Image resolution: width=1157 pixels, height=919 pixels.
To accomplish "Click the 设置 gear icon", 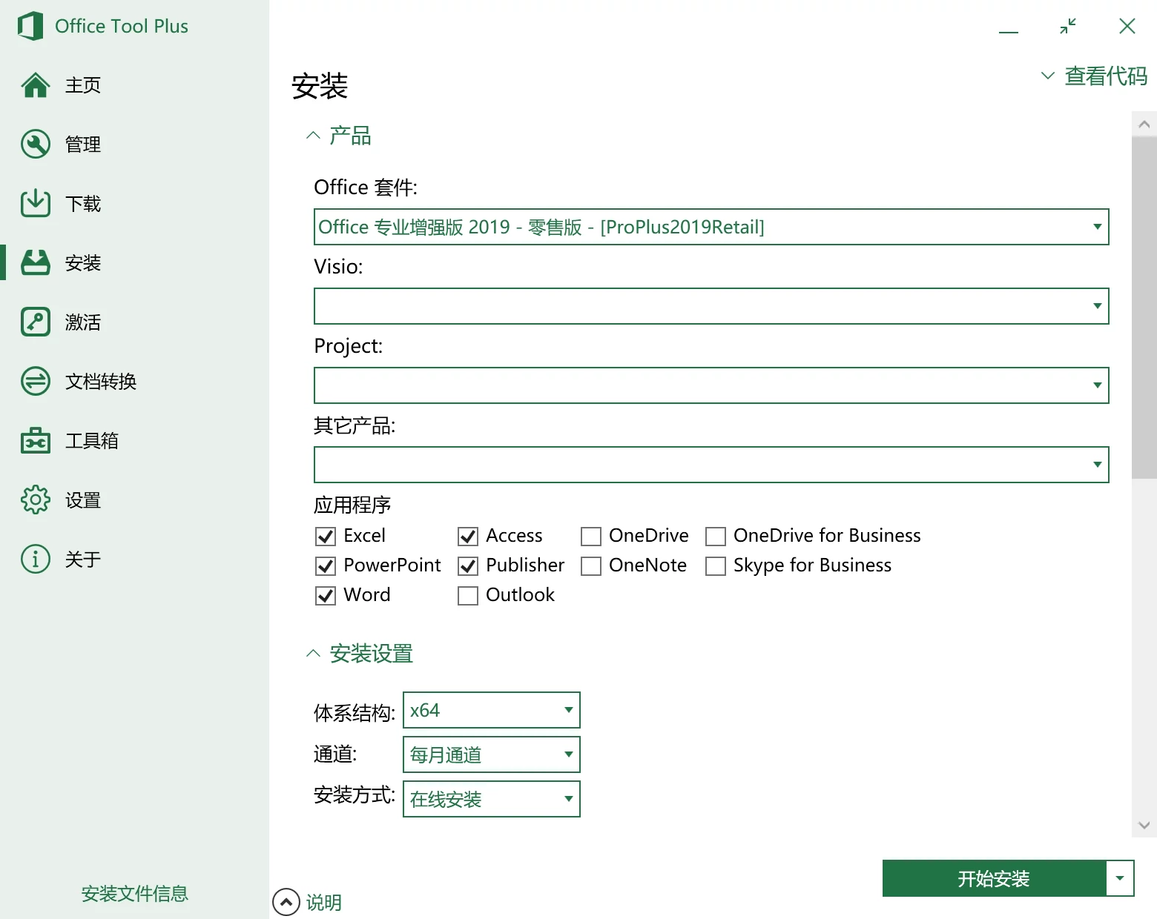I will pos(36,500).
